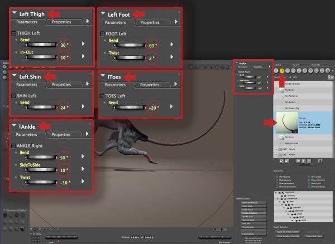Image resolution: width=335 pixels, height=244 pixels.
Task: Open the Cameras library category icon
Action: pyautogui.click(x=317, y=71)
